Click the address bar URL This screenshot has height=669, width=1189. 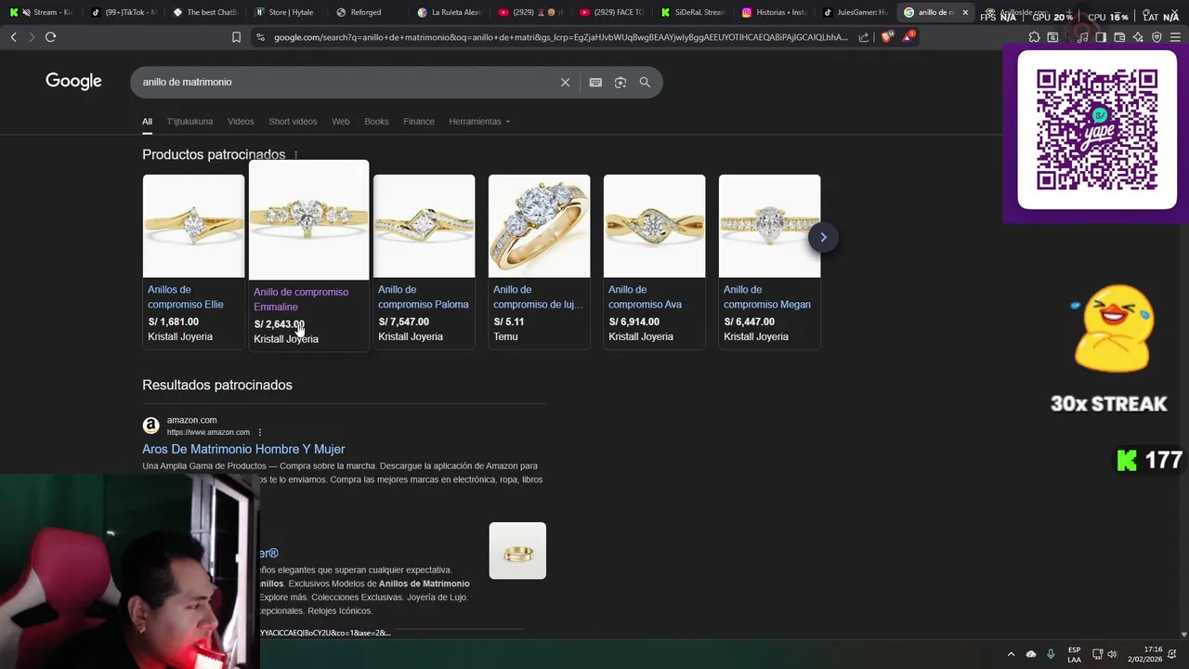click(x=560, y=37)
